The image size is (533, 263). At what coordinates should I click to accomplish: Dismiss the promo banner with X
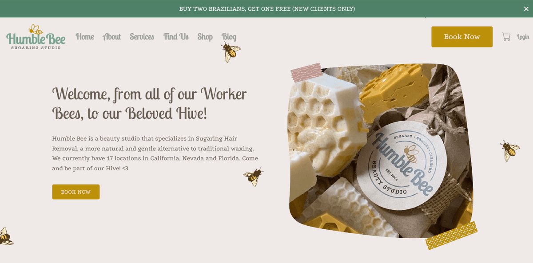tap(526, 9)
